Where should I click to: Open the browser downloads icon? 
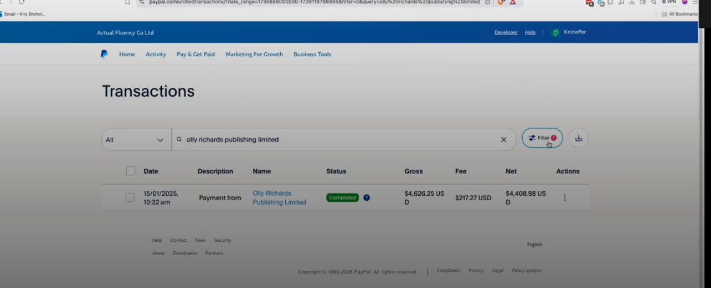(632, 2)
